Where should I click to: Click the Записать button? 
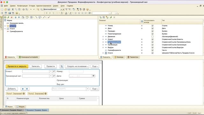[x=35, y=66]
